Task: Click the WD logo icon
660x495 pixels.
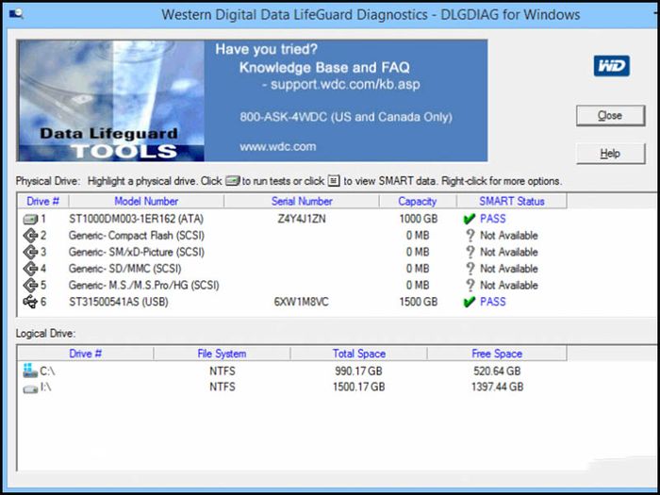Action: click(x=612, y=66)
